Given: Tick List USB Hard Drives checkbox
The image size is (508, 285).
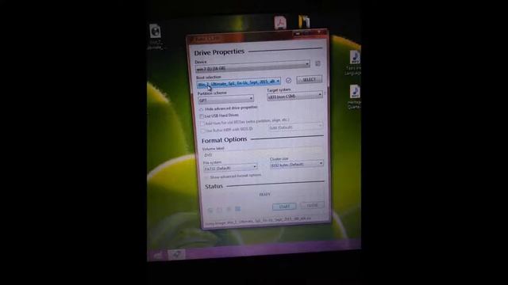Looking at the screenshot, I should click(202, 116).
